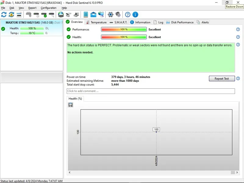Viewport: 244px width, 183px height.
Task: Click the Performance 100 % bar
Action: pos(124,29)
